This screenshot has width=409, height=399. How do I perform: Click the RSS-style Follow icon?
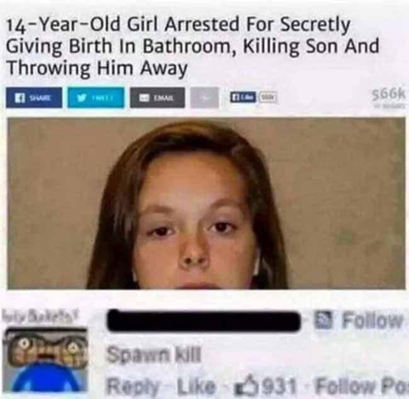[323, 320]
